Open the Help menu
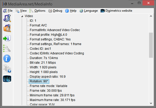This screenshot has width=156, height=108. click(x=71, y=11)
